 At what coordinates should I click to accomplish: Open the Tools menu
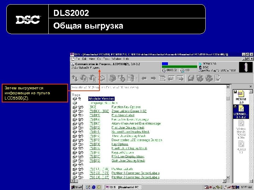[x=106, y=59]
